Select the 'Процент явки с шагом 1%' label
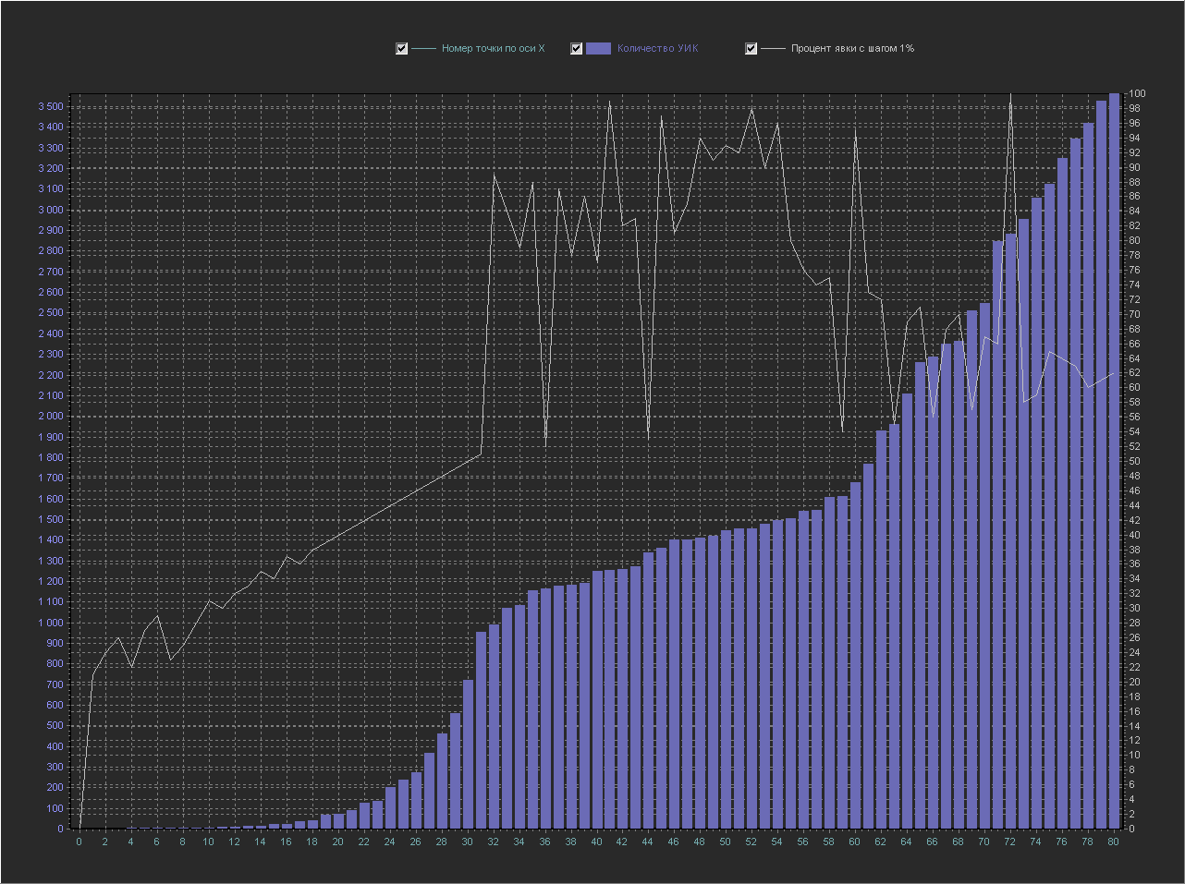This screenshot has height=884, width=1185. (852, 49)
